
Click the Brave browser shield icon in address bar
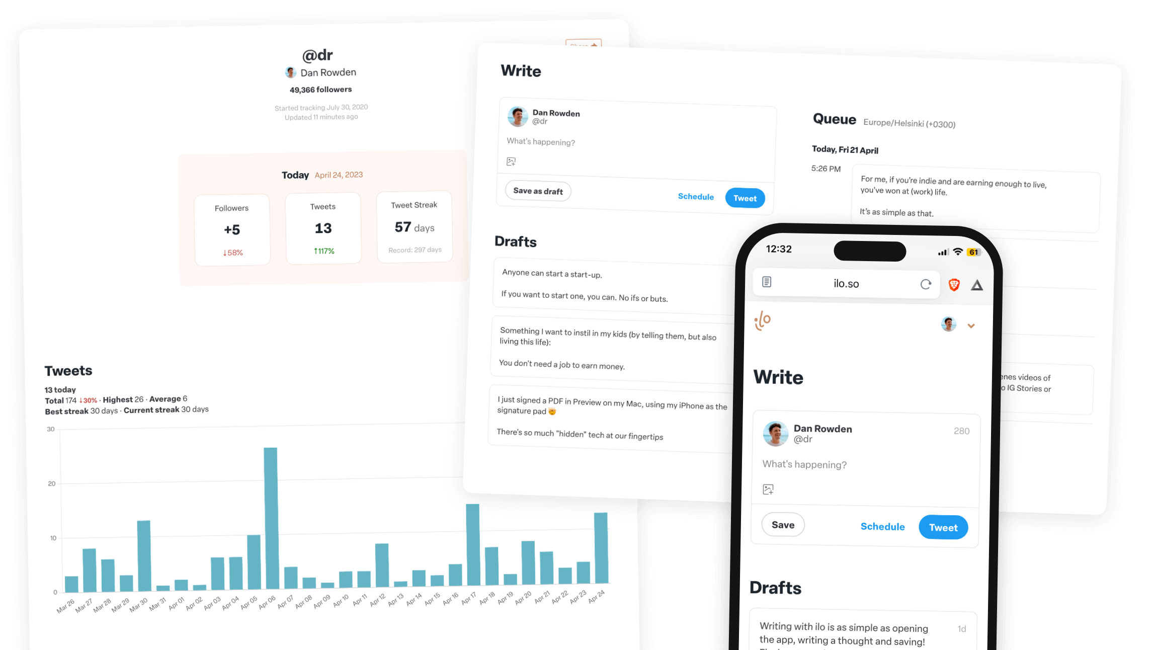954,283
